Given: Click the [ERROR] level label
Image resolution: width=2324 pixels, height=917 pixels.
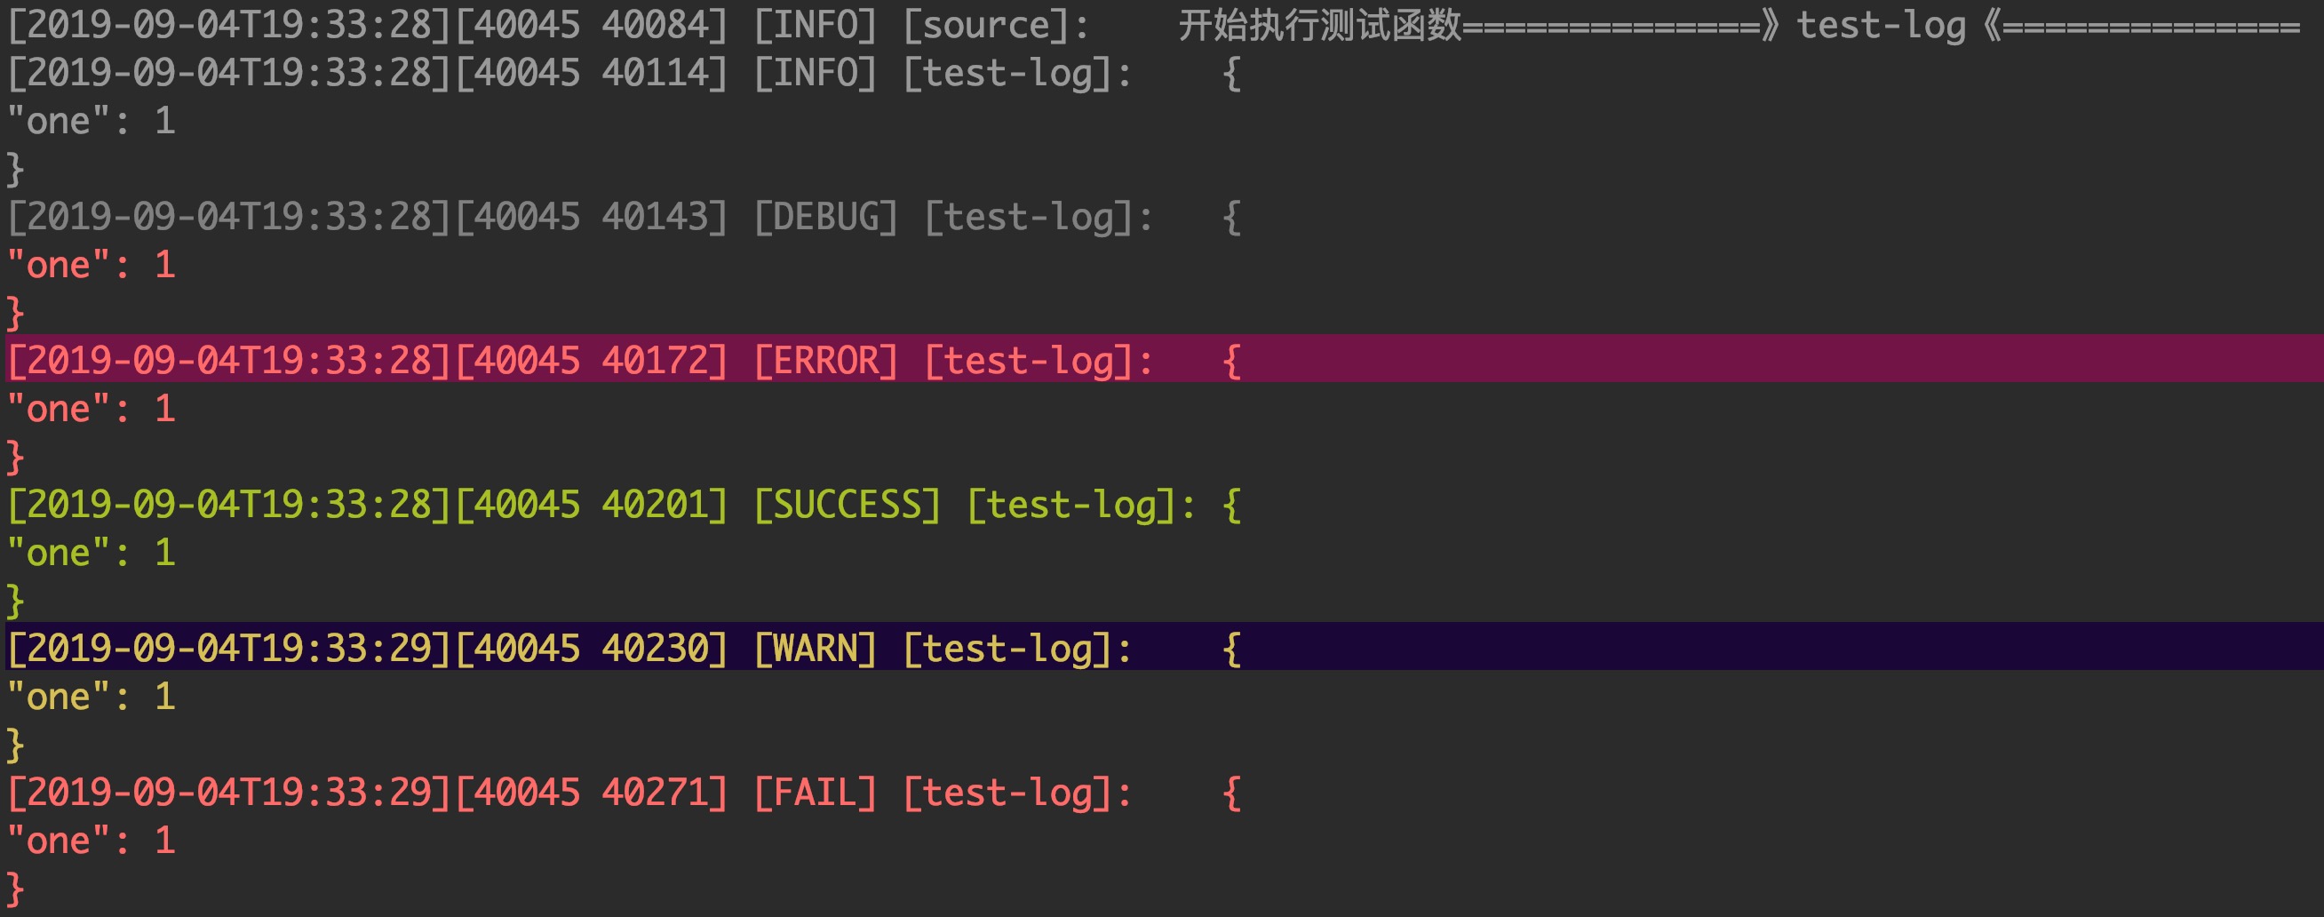Looking at the screenshot, I should (825, 361).
